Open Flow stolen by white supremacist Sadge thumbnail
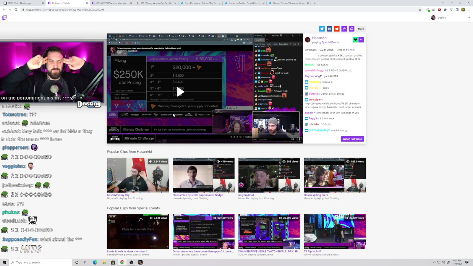The height and width of the screenshot is (266, 473). (204, 175)
